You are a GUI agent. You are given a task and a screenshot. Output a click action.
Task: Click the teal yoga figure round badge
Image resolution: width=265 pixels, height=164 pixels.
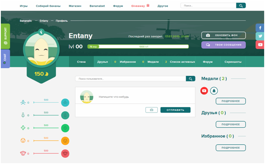click(x=65, y=102)
